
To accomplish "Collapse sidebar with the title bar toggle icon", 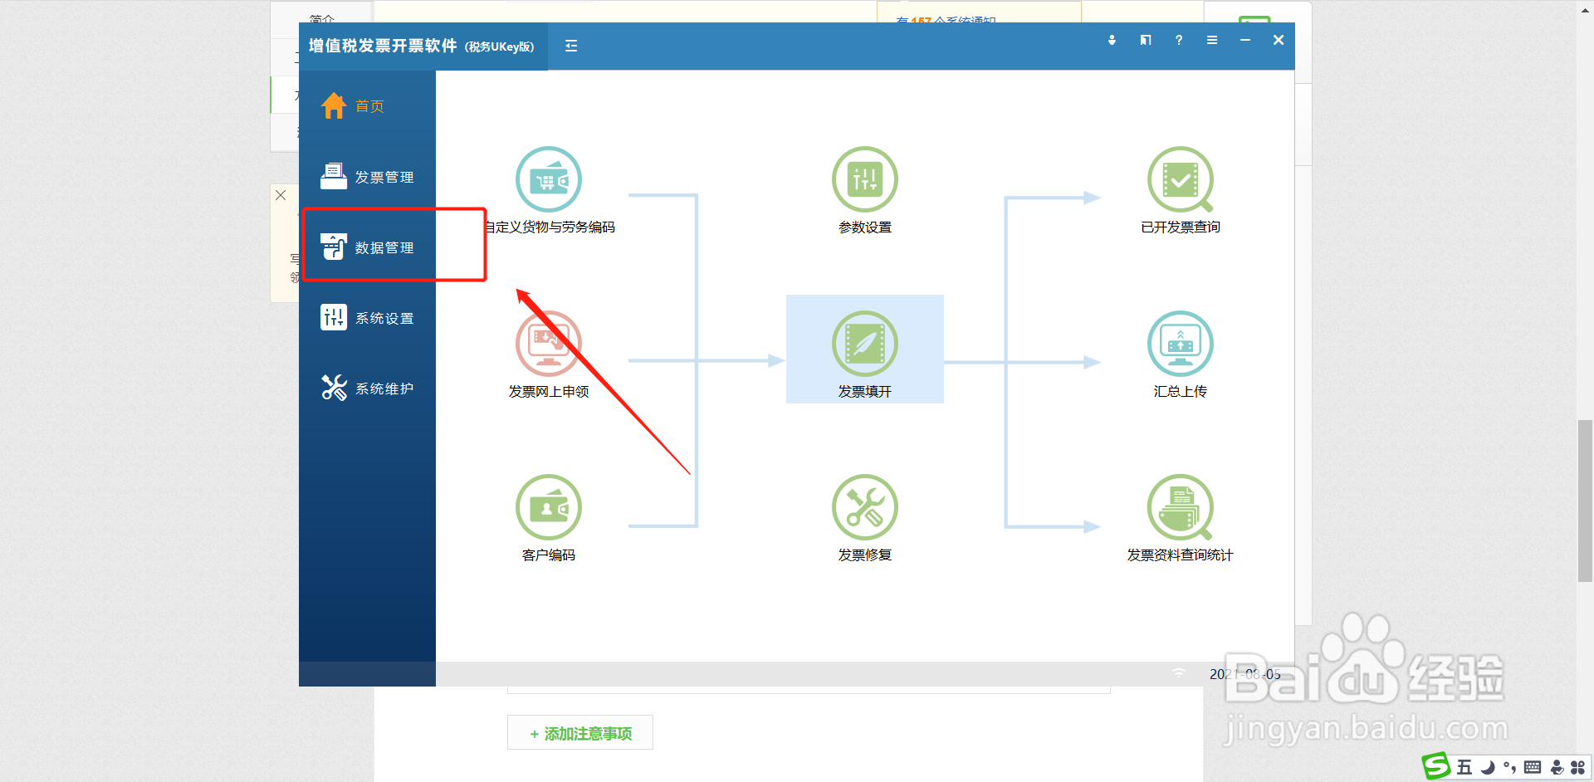I will [571, 46].
